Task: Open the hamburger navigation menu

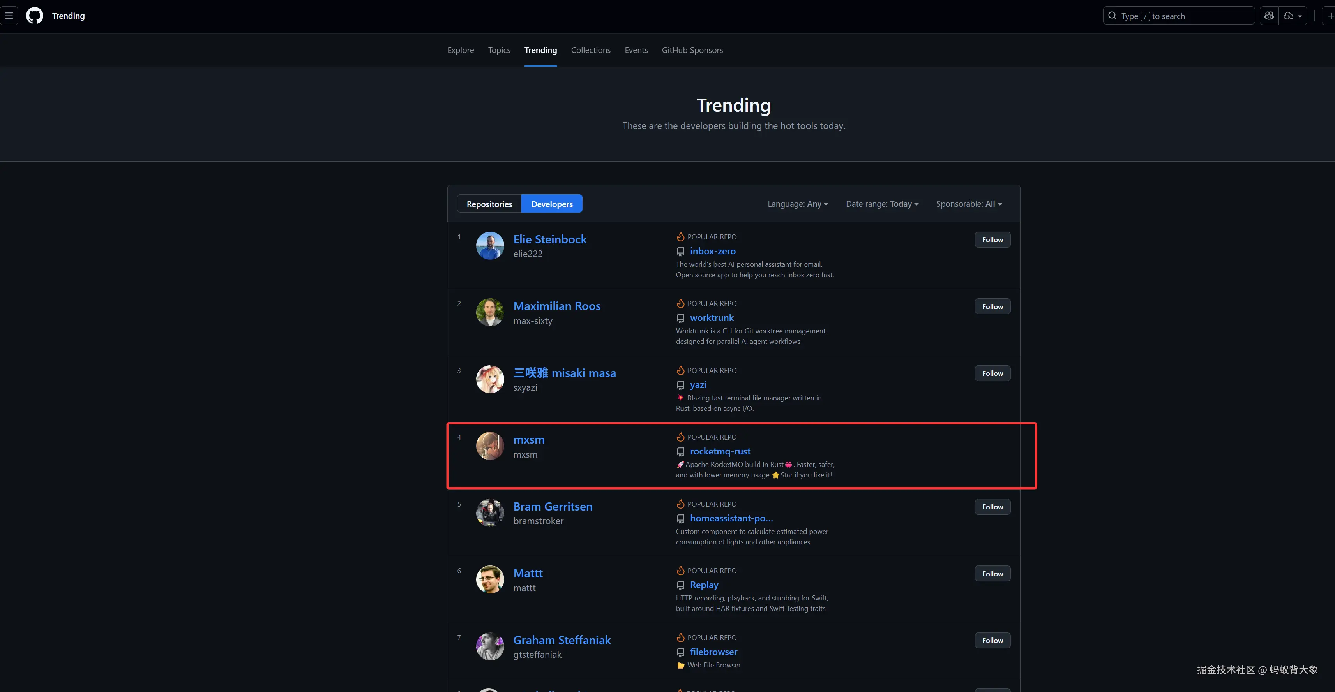Action: point(9,16)
